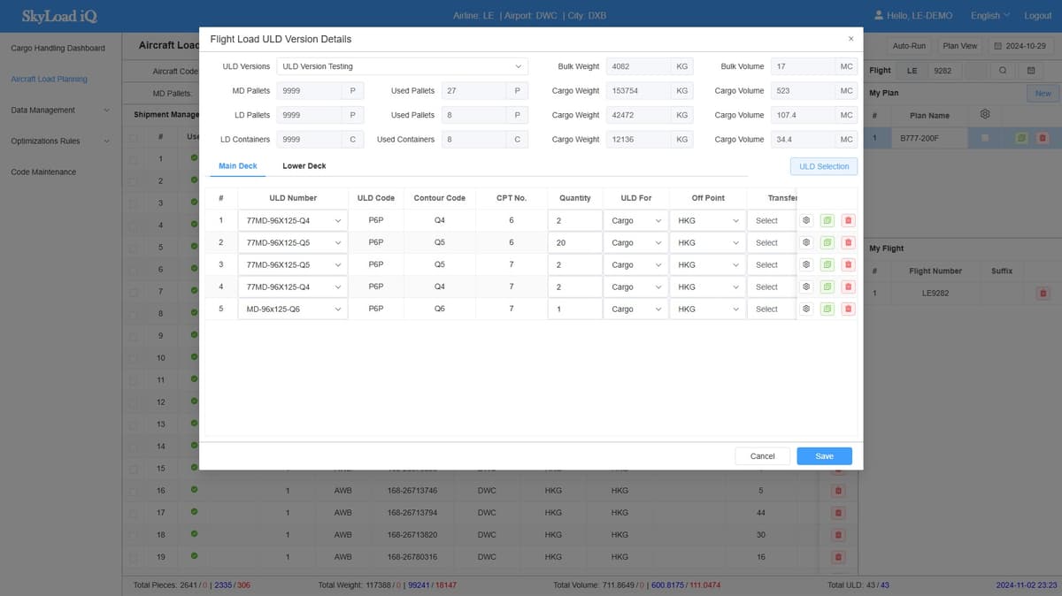The height and width of the screenshot is (596, 1062).
Task: Copy row 2 using green duplicate icon
Action: tap(827, 242)
